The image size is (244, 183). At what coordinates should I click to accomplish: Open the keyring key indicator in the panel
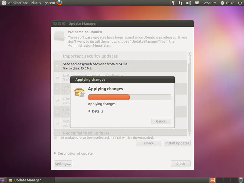point(173,3)
